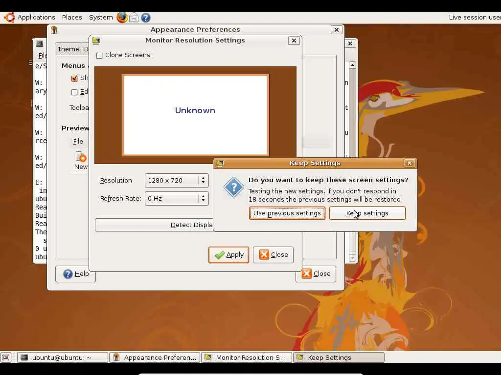Click the terminal scrollbar down arrow

(352, 258)
